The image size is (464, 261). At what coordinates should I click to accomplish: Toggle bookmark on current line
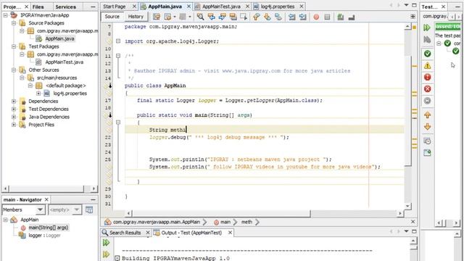click(278, 17)
